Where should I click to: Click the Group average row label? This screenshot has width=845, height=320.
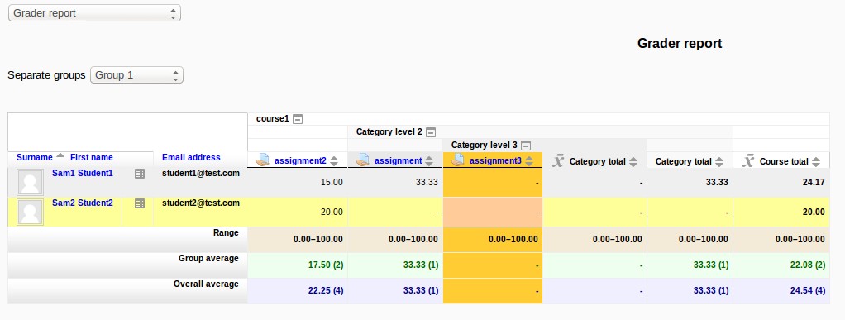click(208, 258)
